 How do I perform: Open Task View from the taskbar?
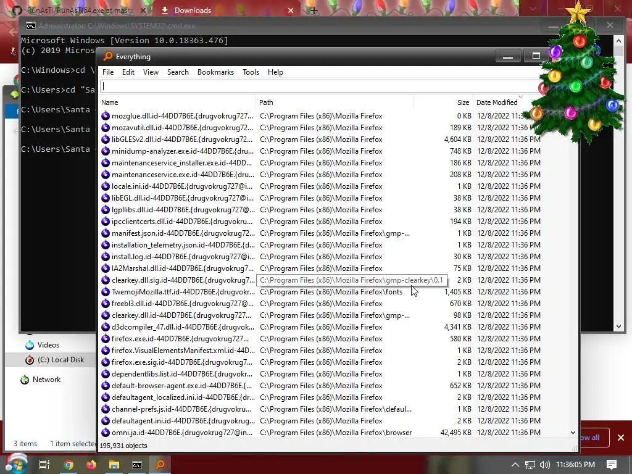[x=44, y=465]
